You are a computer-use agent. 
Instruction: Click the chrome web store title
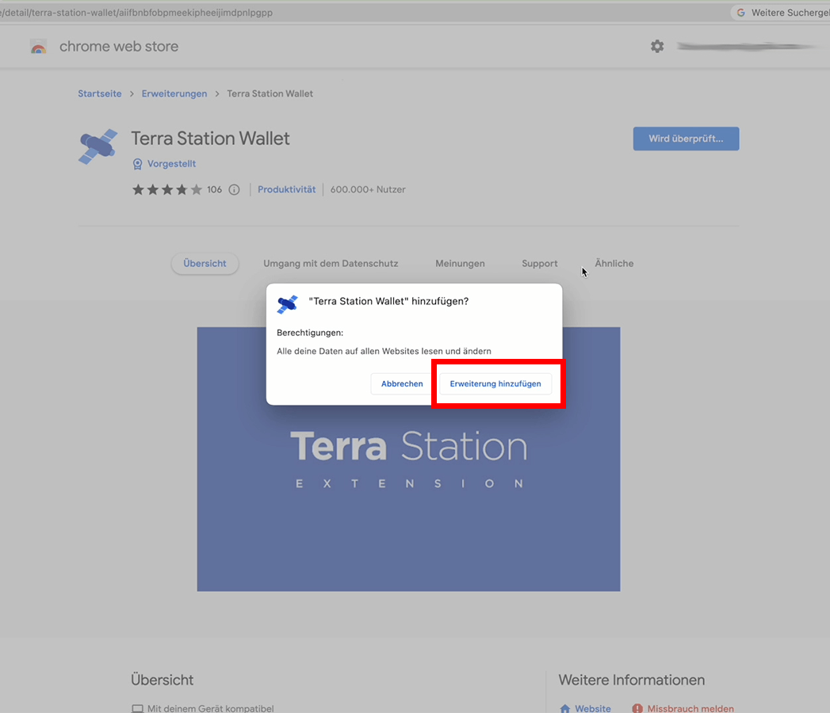click(x=119, y=47)
